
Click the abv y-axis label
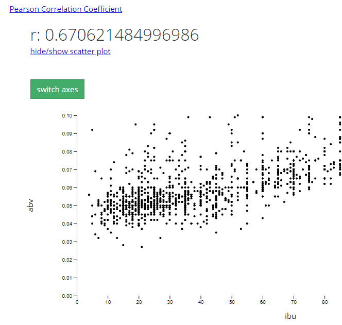(x=30, y=206)
